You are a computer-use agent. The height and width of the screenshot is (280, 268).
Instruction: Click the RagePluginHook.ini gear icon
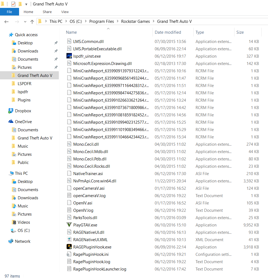pos(69,254)
